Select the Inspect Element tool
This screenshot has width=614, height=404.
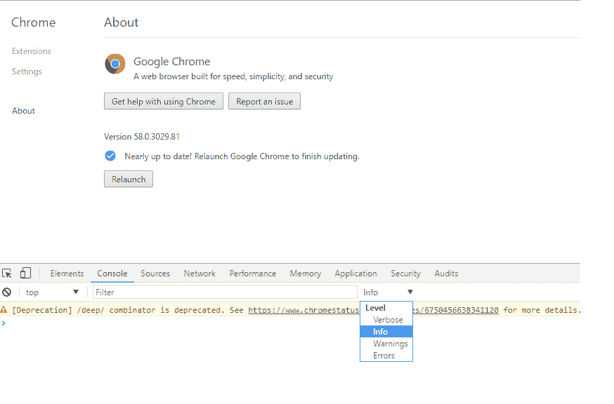pyautogui.click(x=7, y=272)
